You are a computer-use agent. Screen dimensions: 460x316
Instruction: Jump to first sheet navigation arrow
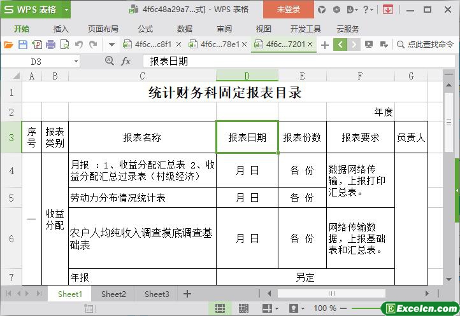pos(8,294)
